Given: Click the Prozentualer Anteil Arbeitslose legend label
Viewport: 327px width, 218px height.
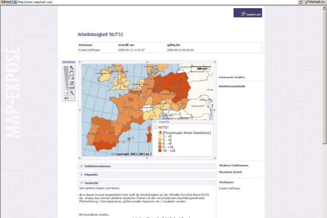Looking at the screenshot, I should click(x=187, y=133).
